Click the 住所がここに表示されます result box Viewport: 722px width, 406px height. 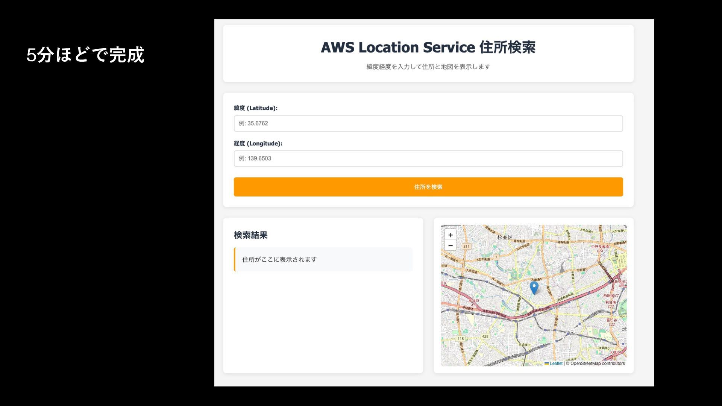click(x=323, y=259)
